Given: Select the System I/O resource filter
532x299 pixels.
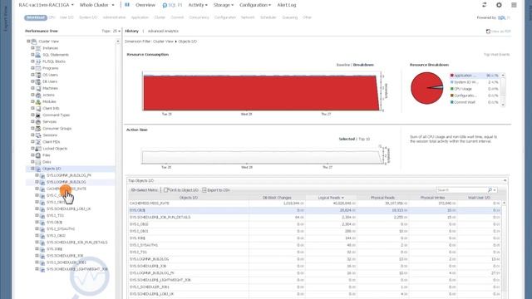Looking at the screenshot, I should point(88,17).
